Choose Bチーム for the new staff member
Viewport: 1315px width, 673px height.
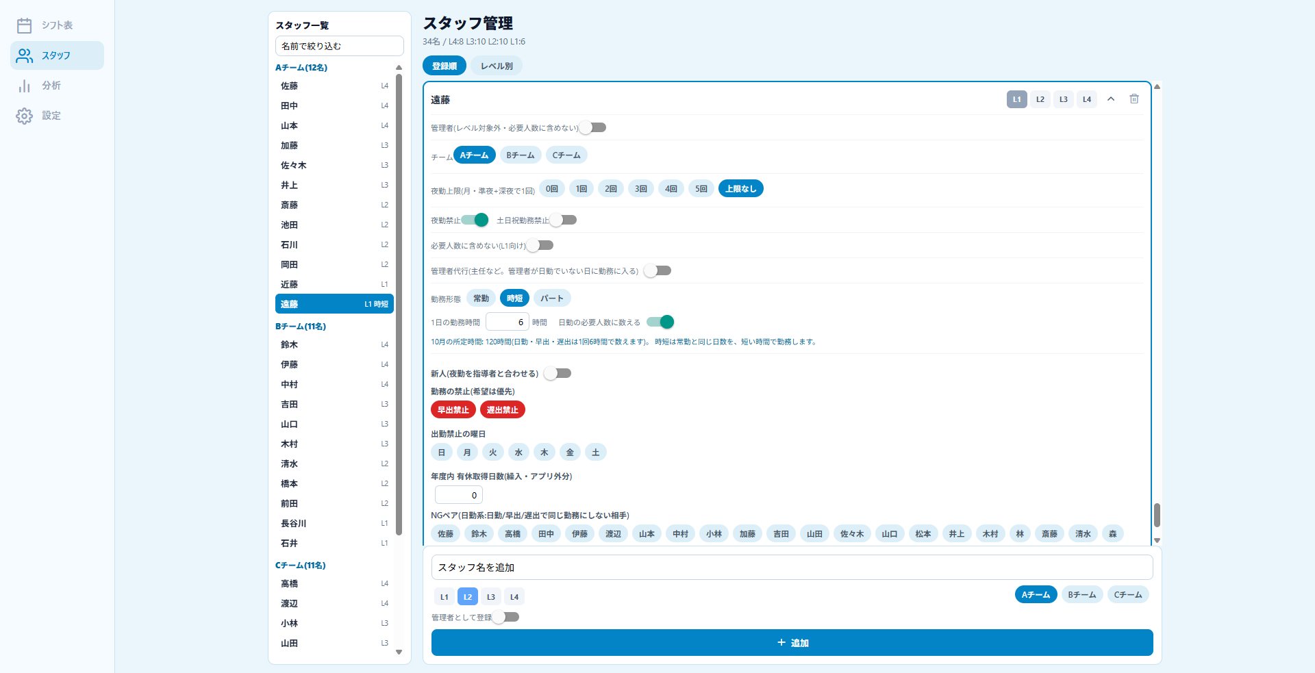(1082, 595)
